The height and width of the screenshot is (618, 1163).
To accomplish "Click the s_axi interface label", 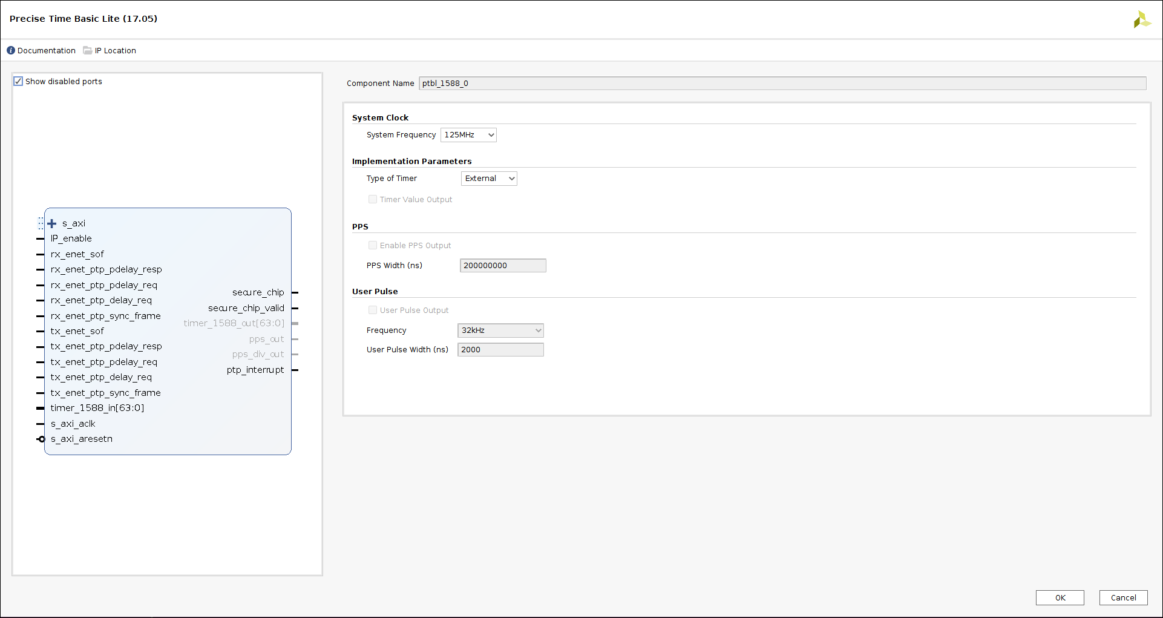I will (74, 223).
